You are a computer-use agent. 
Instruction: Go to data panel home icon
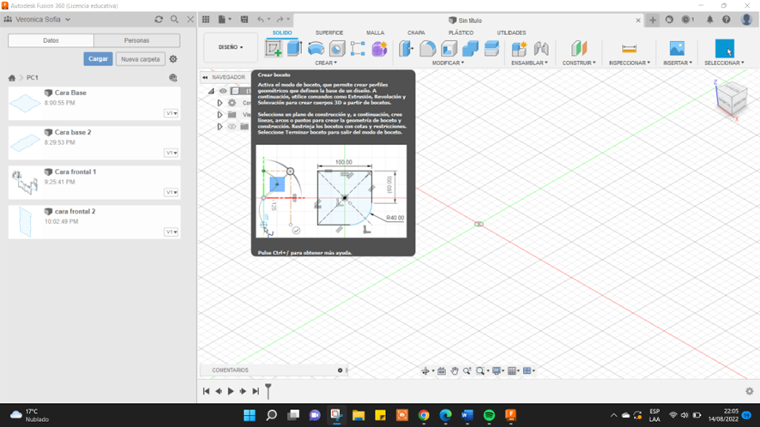[12, 77]
